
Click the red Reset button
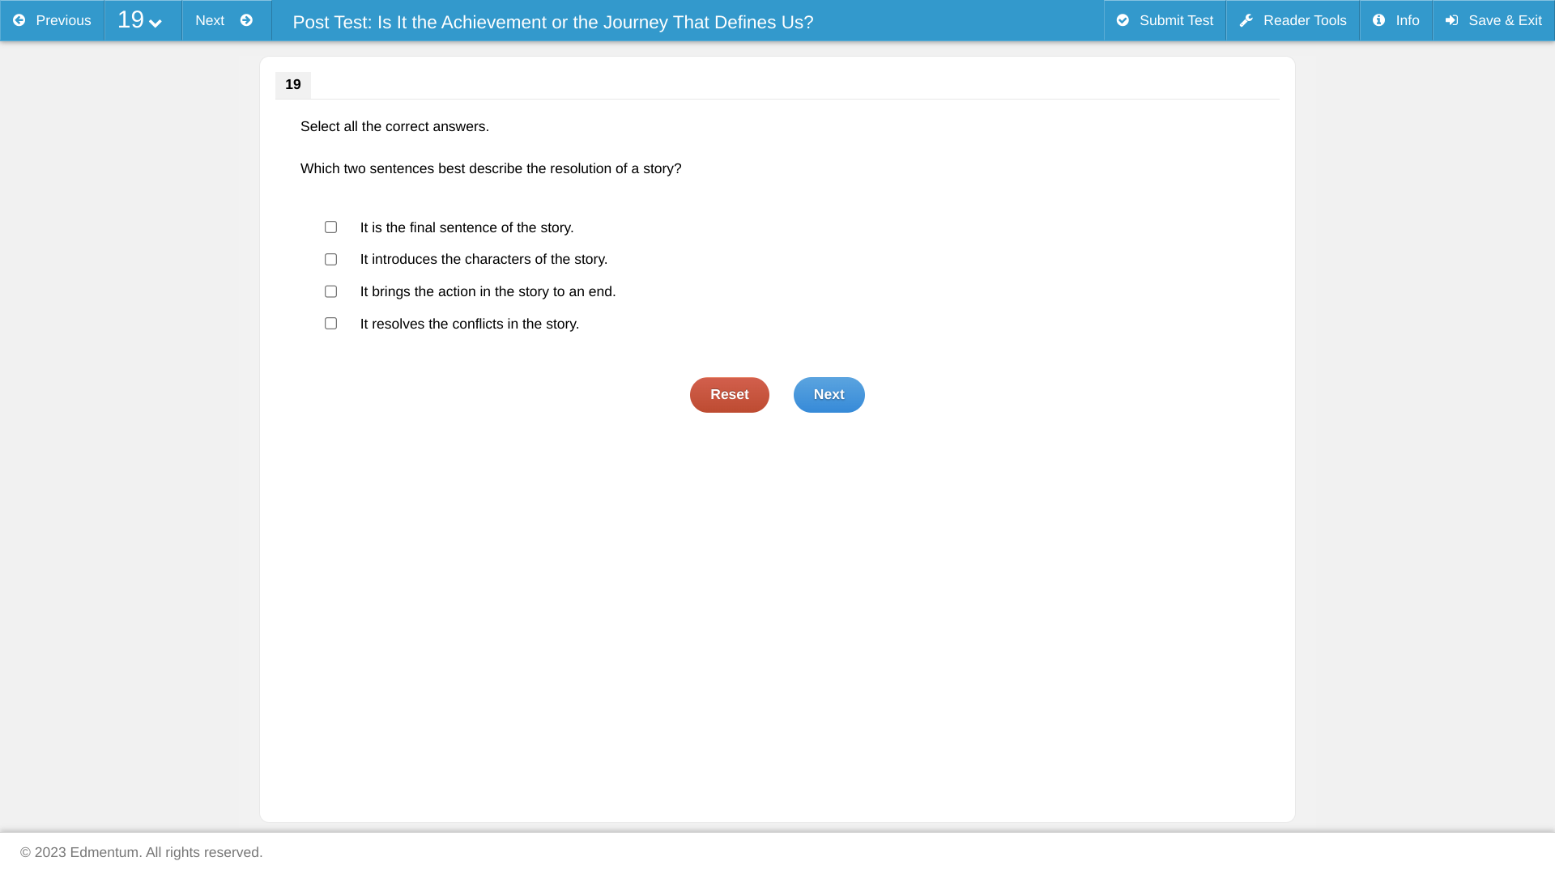[x=729, y=395]
